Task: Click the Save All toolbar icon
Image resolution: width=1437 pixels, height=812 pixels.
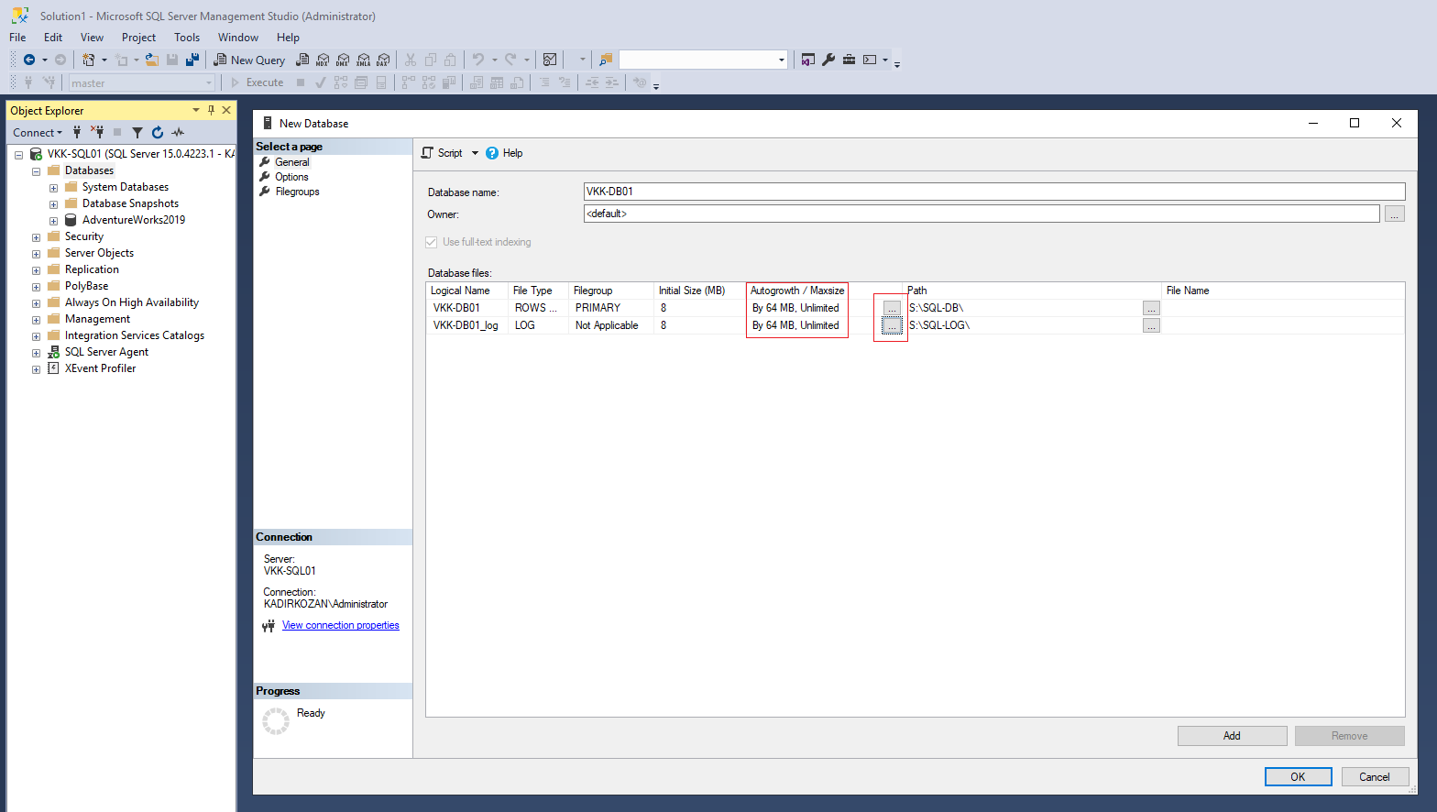Action: pyautogui.click(x=192, y=60)
